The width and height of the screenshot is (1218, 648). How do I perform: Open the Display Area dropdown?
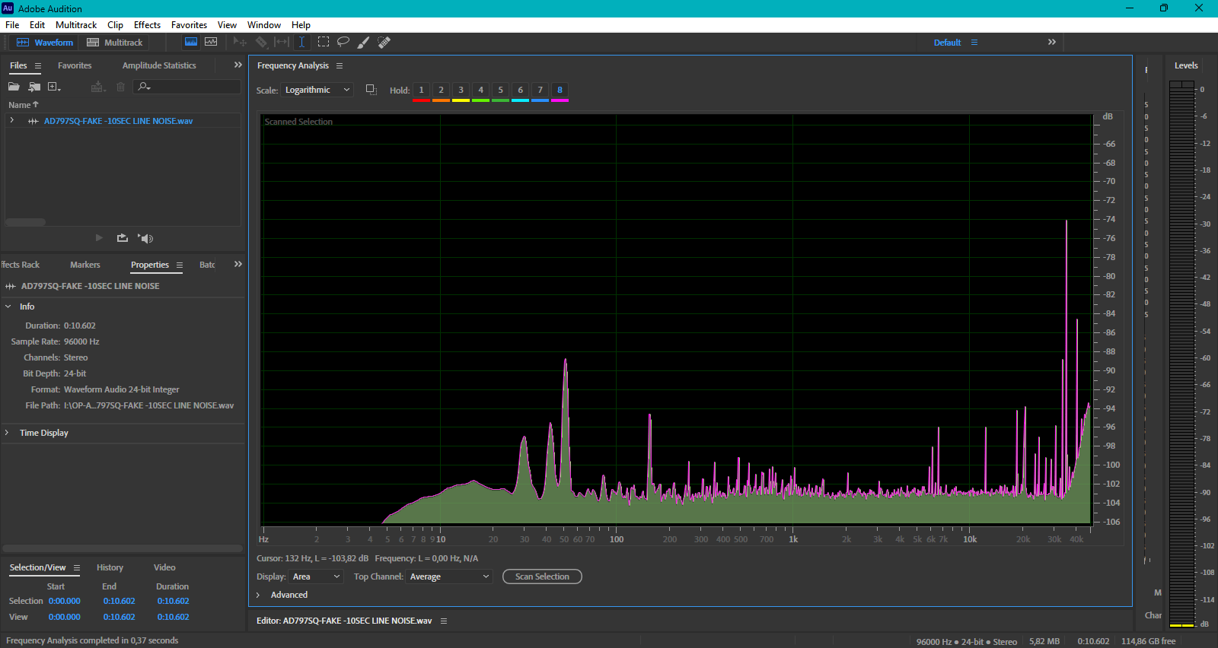point(316,577)
